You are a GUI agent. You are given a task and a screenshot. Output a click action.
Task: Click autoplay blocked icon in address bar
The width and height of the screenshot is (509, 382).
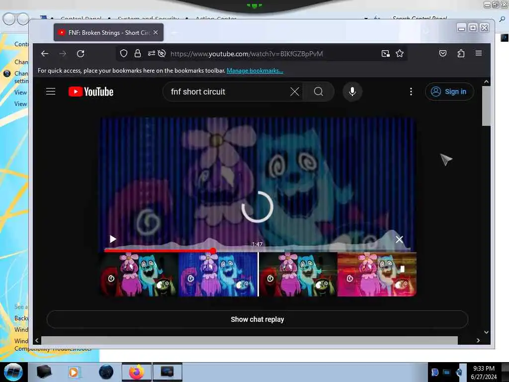coord(162,53)
